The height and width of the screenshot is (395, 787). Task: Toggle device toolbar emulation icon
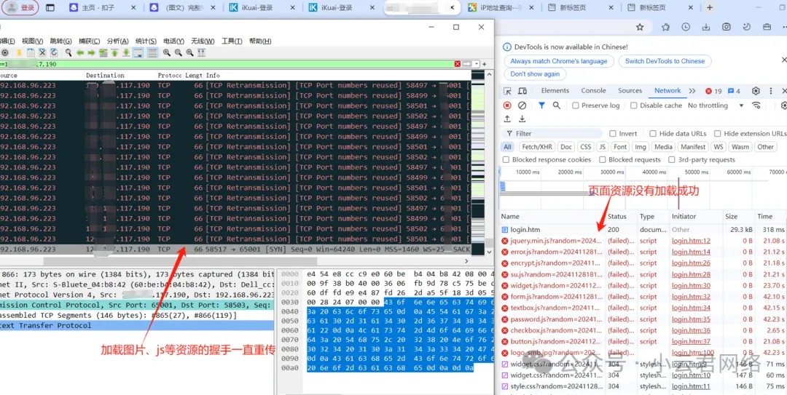click(x=522, y=91)
